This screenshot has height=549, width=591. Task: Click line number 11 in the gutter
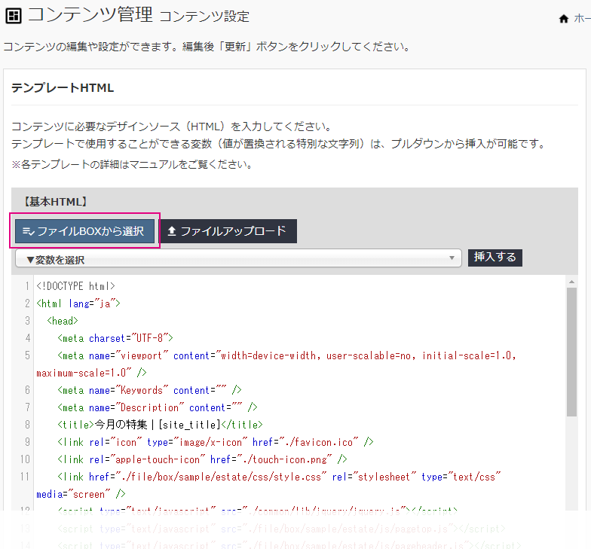coord(25,477)
